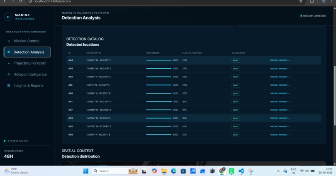Click Forecast Movement for detection #06

click(280, 93)
